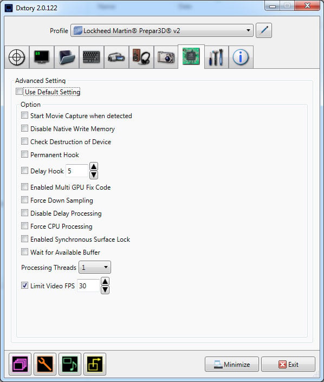The height and width of the screenshot is (382, 324).
Task: Click the yellow export arrow icon button
Action: point(95,364)
